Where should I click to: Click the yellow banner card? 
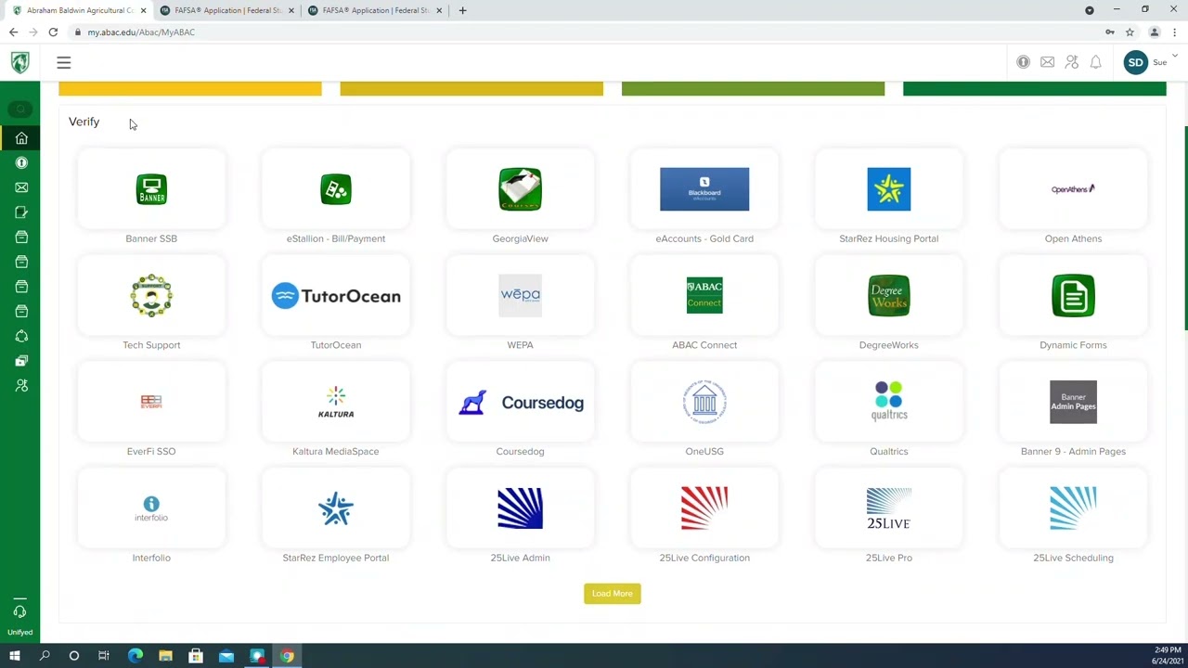(190, 89)
